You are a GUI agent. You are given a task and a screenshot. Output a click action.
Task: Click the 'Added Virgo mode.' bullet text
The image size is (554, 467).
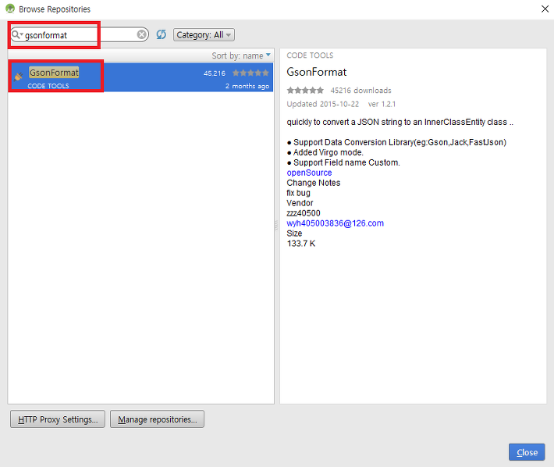tap(328, 152)
